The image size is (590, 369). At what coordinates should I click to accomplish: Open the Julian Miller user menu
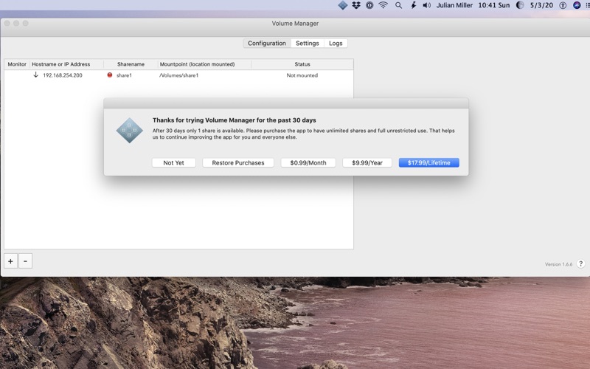(x=454, y=5)
